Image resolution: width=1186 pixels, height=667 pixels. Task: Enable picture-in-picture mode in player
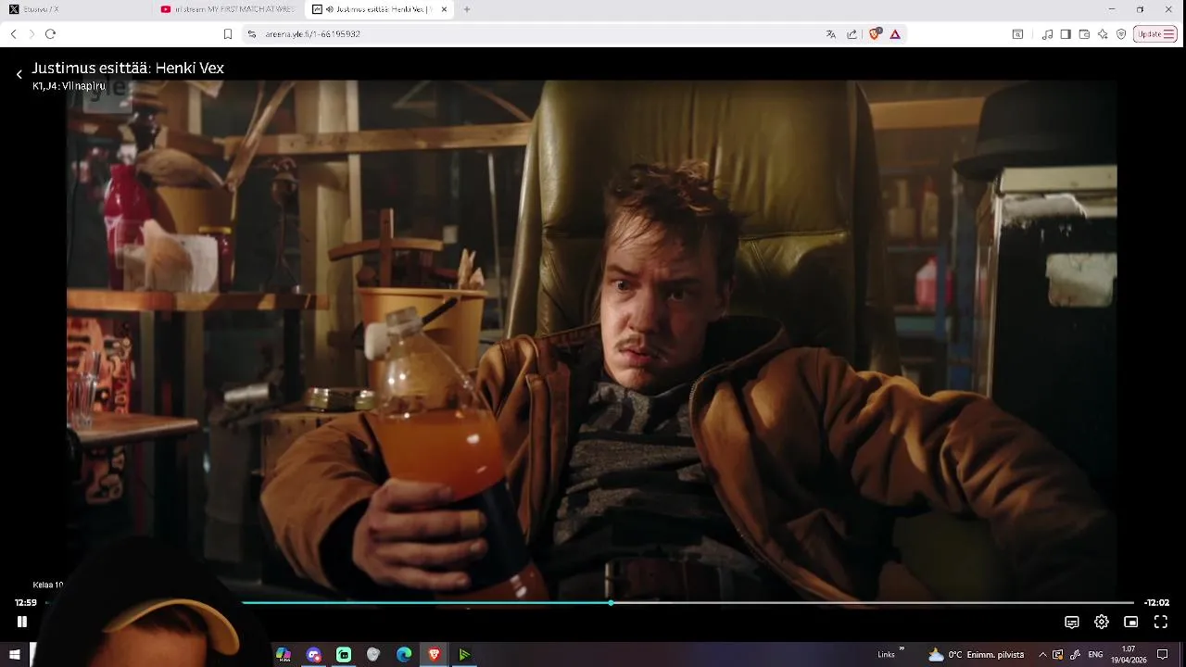click(x=1130, y=623)
